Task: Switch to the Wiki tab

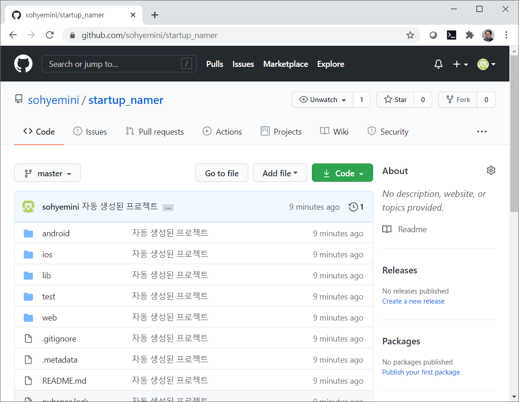Action: [x=334, y=131]
